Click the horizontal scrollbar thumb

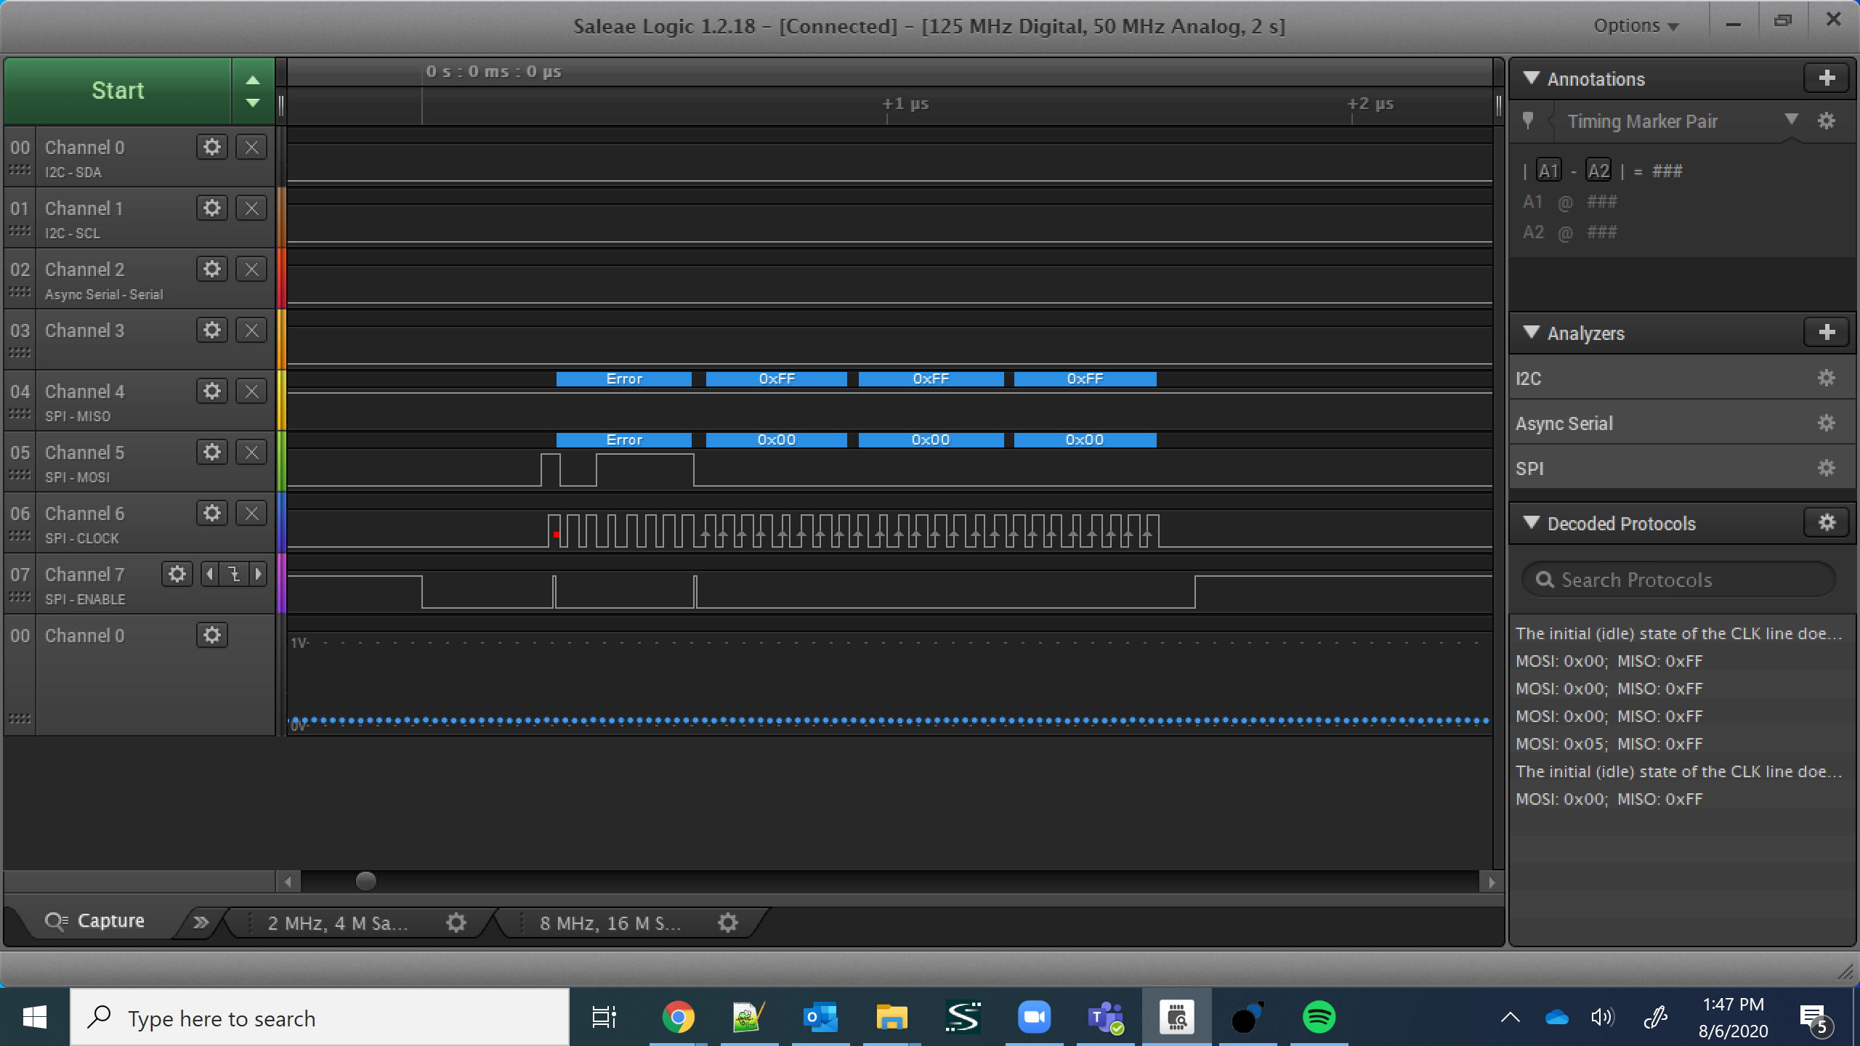click(366, 881)
